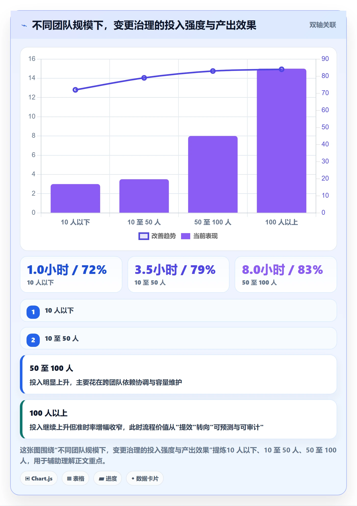Click text starting 投入继续上升但准时率增幅收窄
This screenshot has height=506, width=357.
click(x=146, y=427)
